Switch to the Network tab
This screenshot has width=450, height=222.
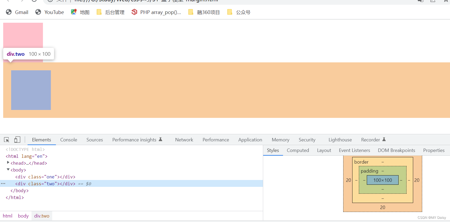(184, 140)
